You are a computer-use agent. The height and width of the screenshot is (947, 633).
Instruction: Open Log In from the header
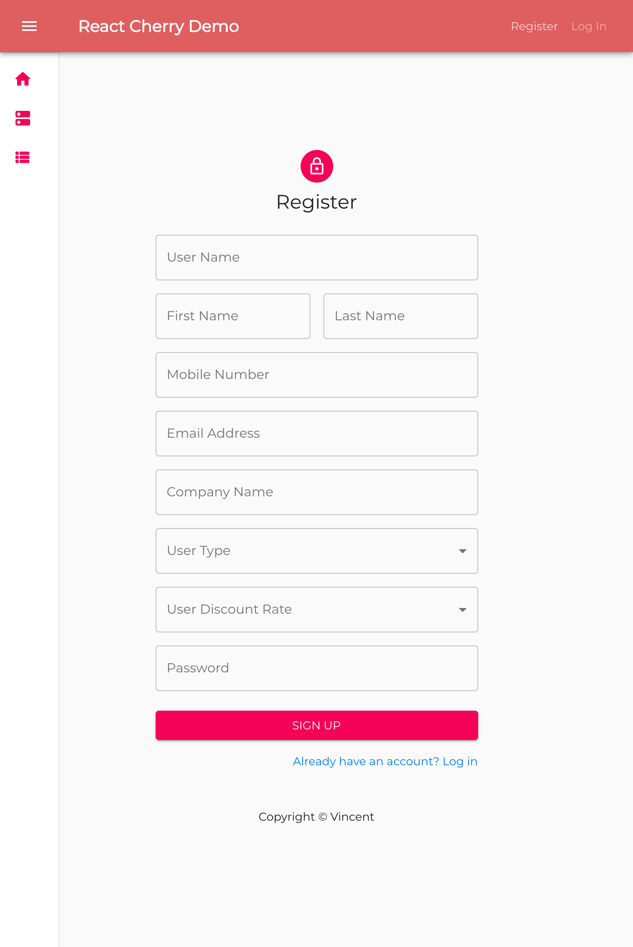(589, 26)
